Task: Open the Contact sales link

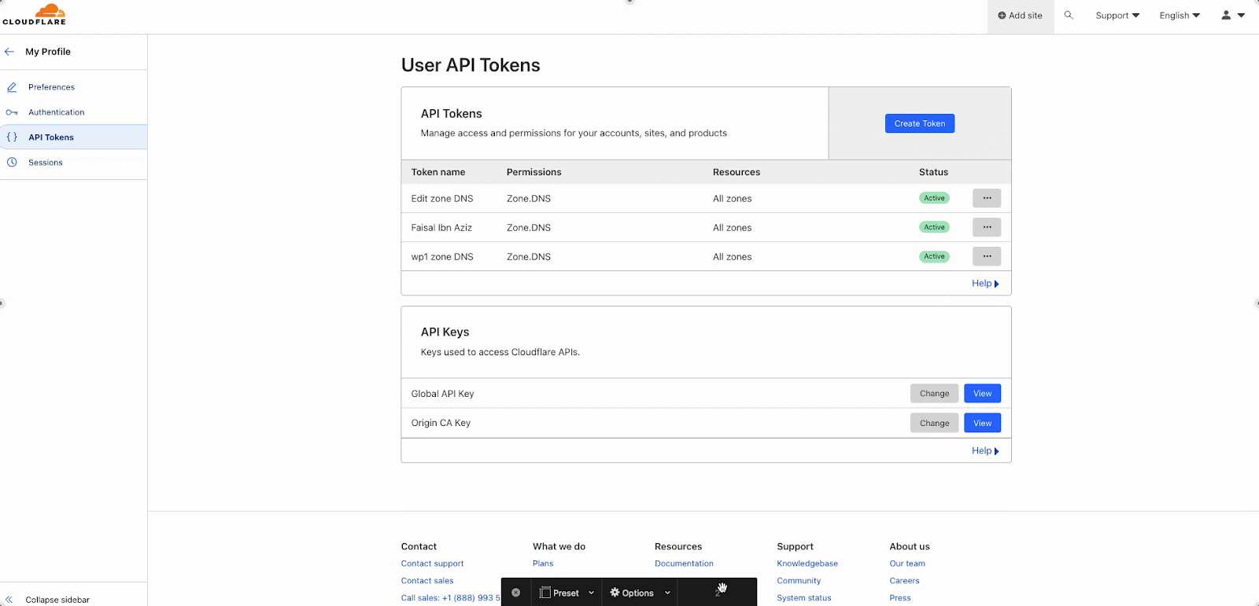Action: pyautogui.click(x=427, y=581)
